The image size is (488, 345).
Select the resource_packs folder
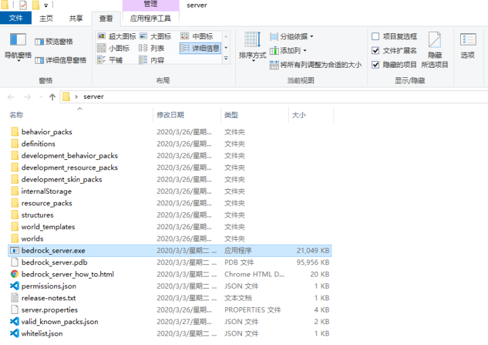coord(170,203)
